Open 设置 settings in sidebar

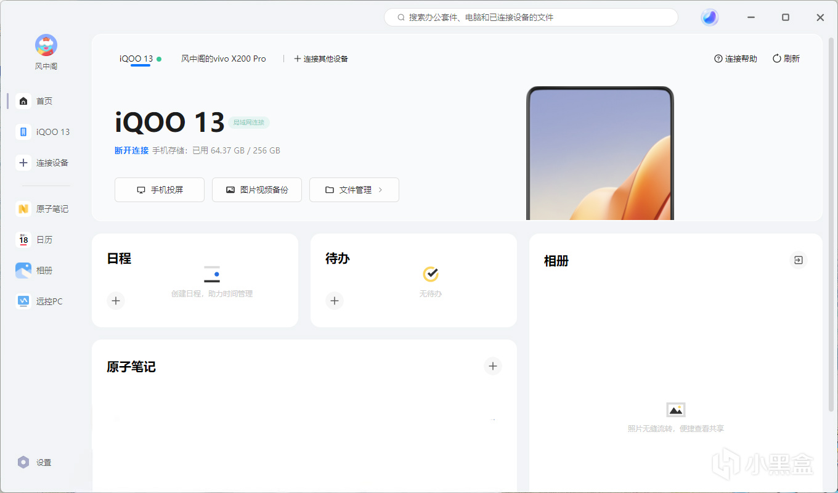click(x=35, y=462)
